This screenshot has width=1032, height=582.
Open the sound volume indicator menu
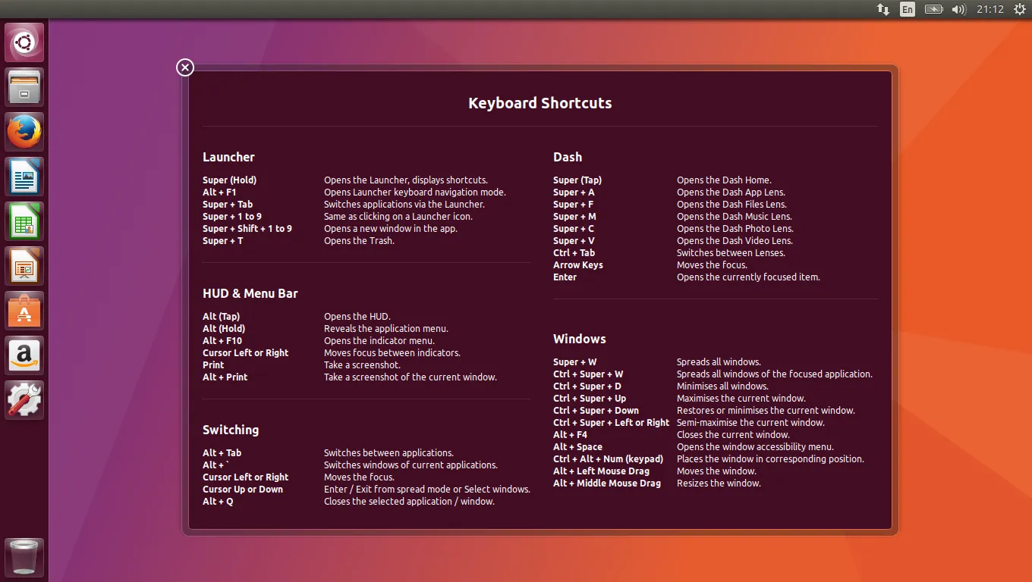[958, 9]
